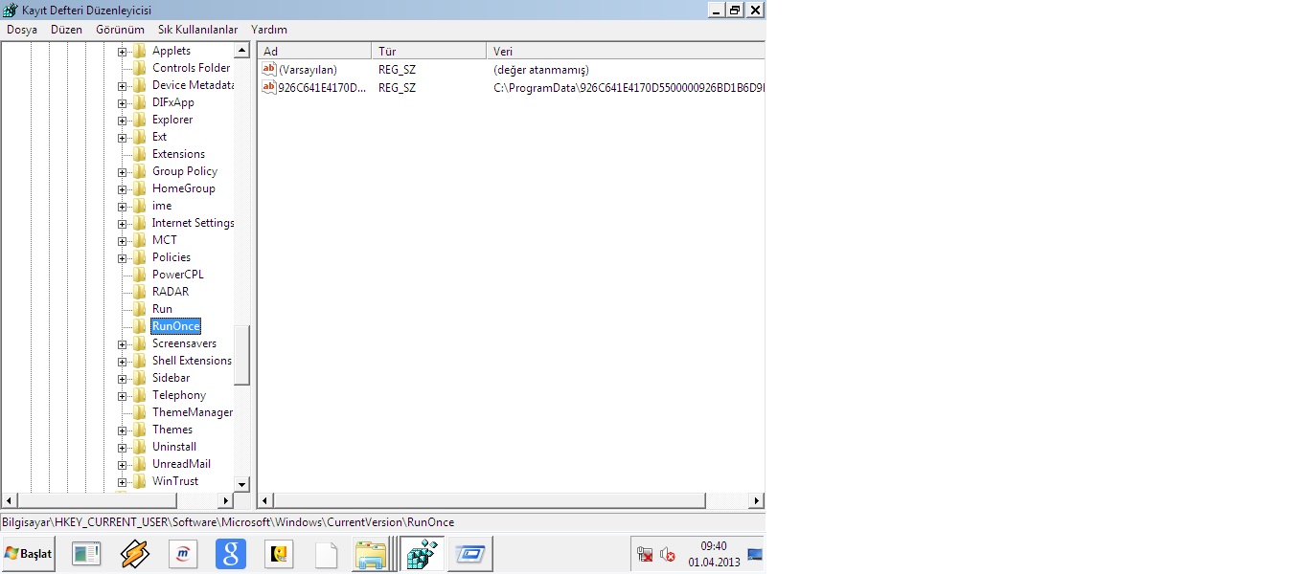Click the Registry Editor title bar icon
1303x574 pixels.
[x=11, y=10]
